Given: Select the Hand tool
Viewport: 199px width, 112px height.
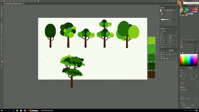Looking at the screenshot, I should (x=2, y=55).
